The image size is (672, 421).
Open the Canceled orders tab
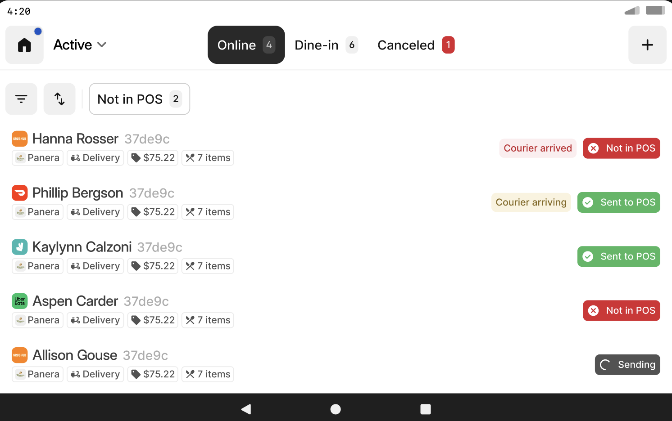[x=416, y=45]
